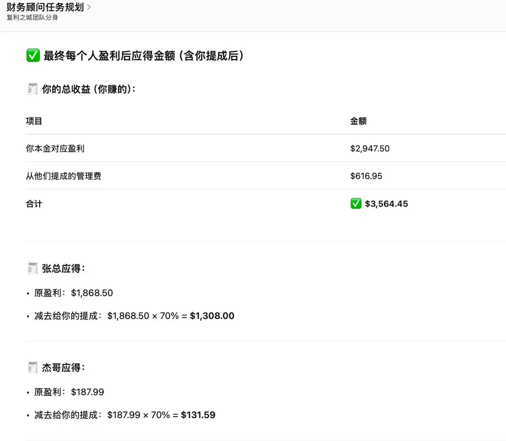Select the $2,947.50 amount cell
This screenshot has width=506, height=441.
pos(370,149)
